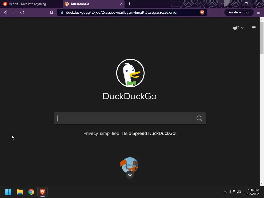Bookmark this page with the bookmark icon
The image size is (264, 198).
(52, 12)
